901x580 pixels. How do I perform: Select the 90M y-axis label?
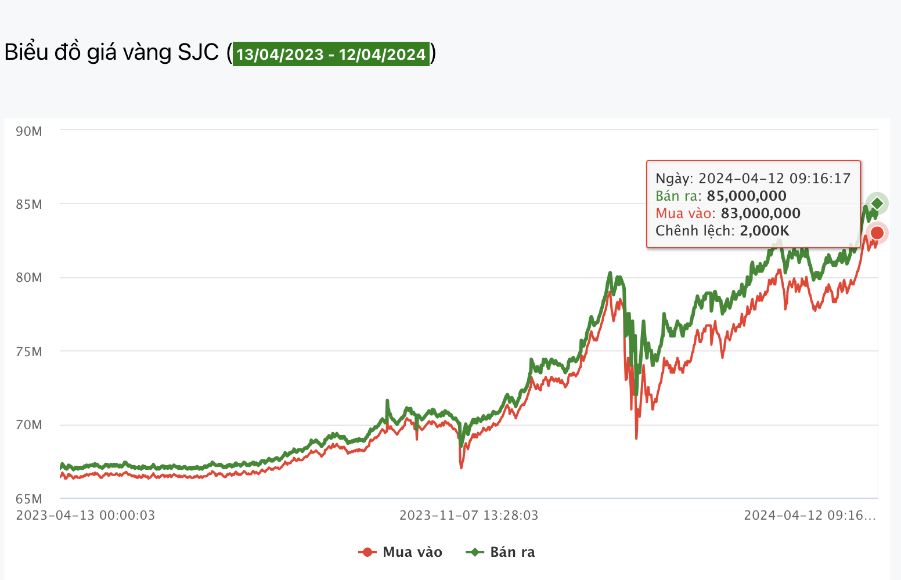point(29,131)
